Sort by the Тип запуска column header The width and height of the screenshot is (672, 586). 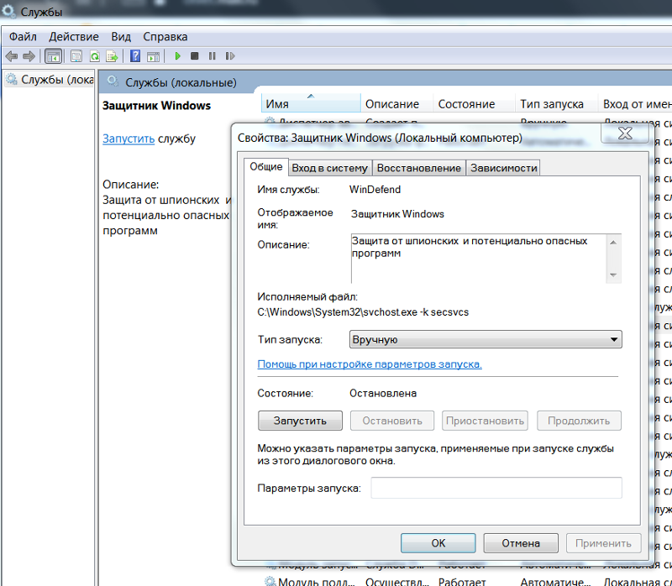tap(556, 104)
